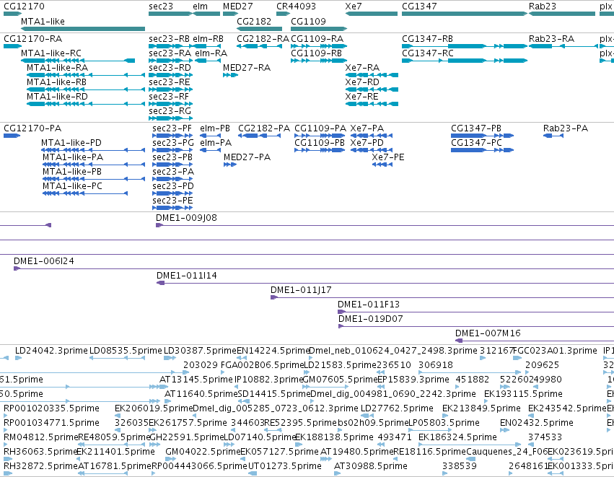Viewport: 614px width, 477px height.
Task: Open protein MTA1-like-PD
Action: (x=93, y=150)
